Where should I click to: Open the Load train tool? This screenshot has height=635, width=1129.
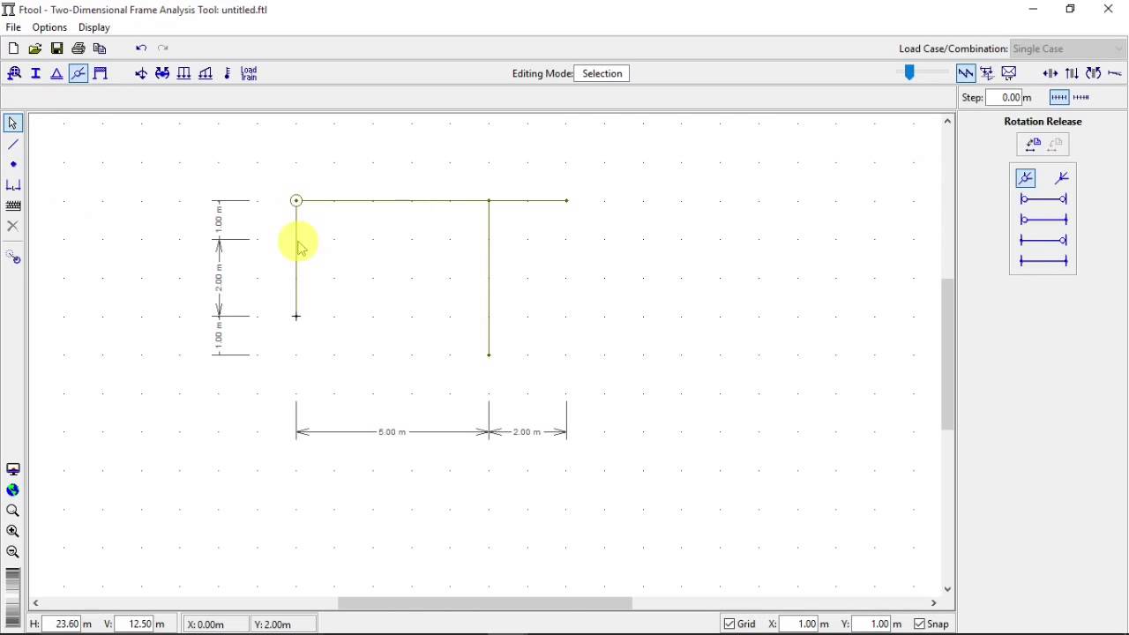(x=249, y=73)
